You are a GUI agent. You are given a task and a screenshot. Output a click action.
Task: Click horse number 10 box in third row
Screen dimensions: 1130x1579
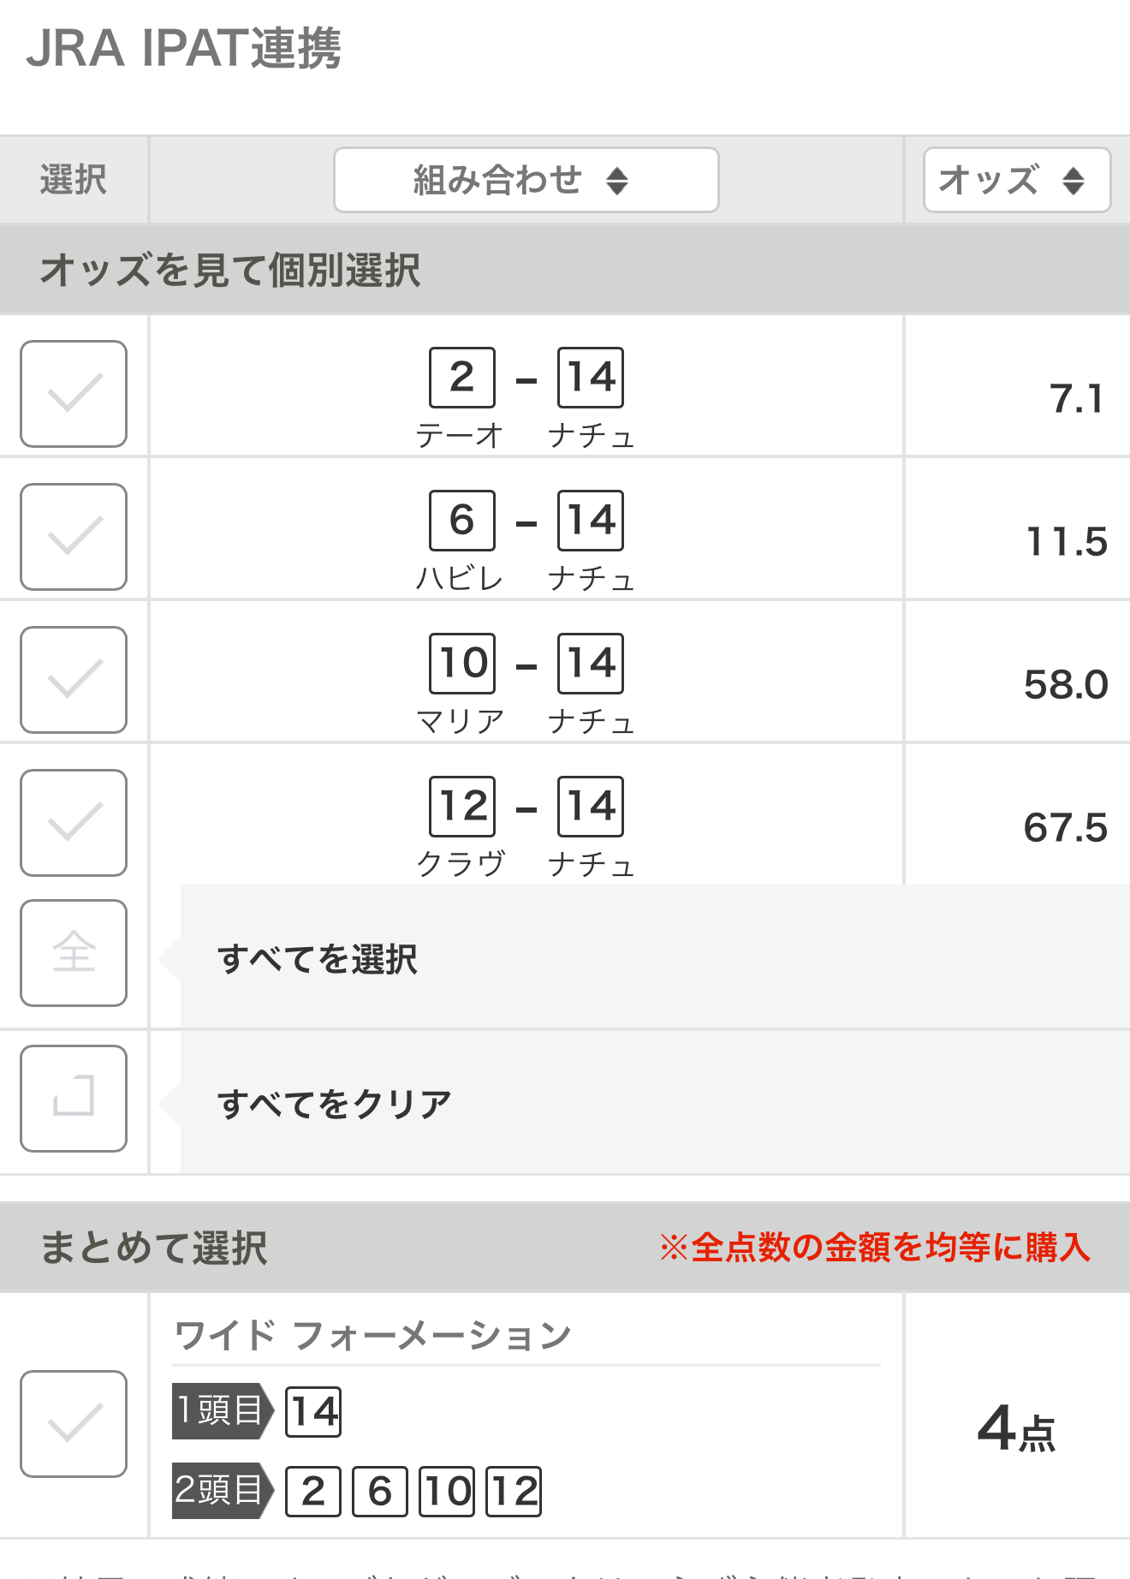point(462,664)
